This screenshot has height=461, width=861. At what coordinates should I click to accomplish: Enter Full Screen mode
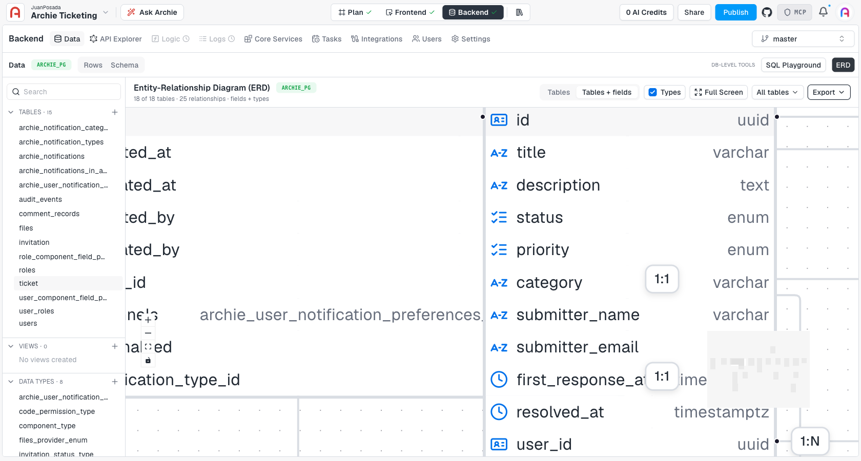(719, 92)
